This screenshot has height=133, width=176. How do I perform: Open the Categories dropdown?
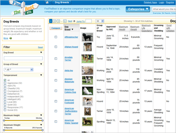pyautogui.click(x=138, y=9)
